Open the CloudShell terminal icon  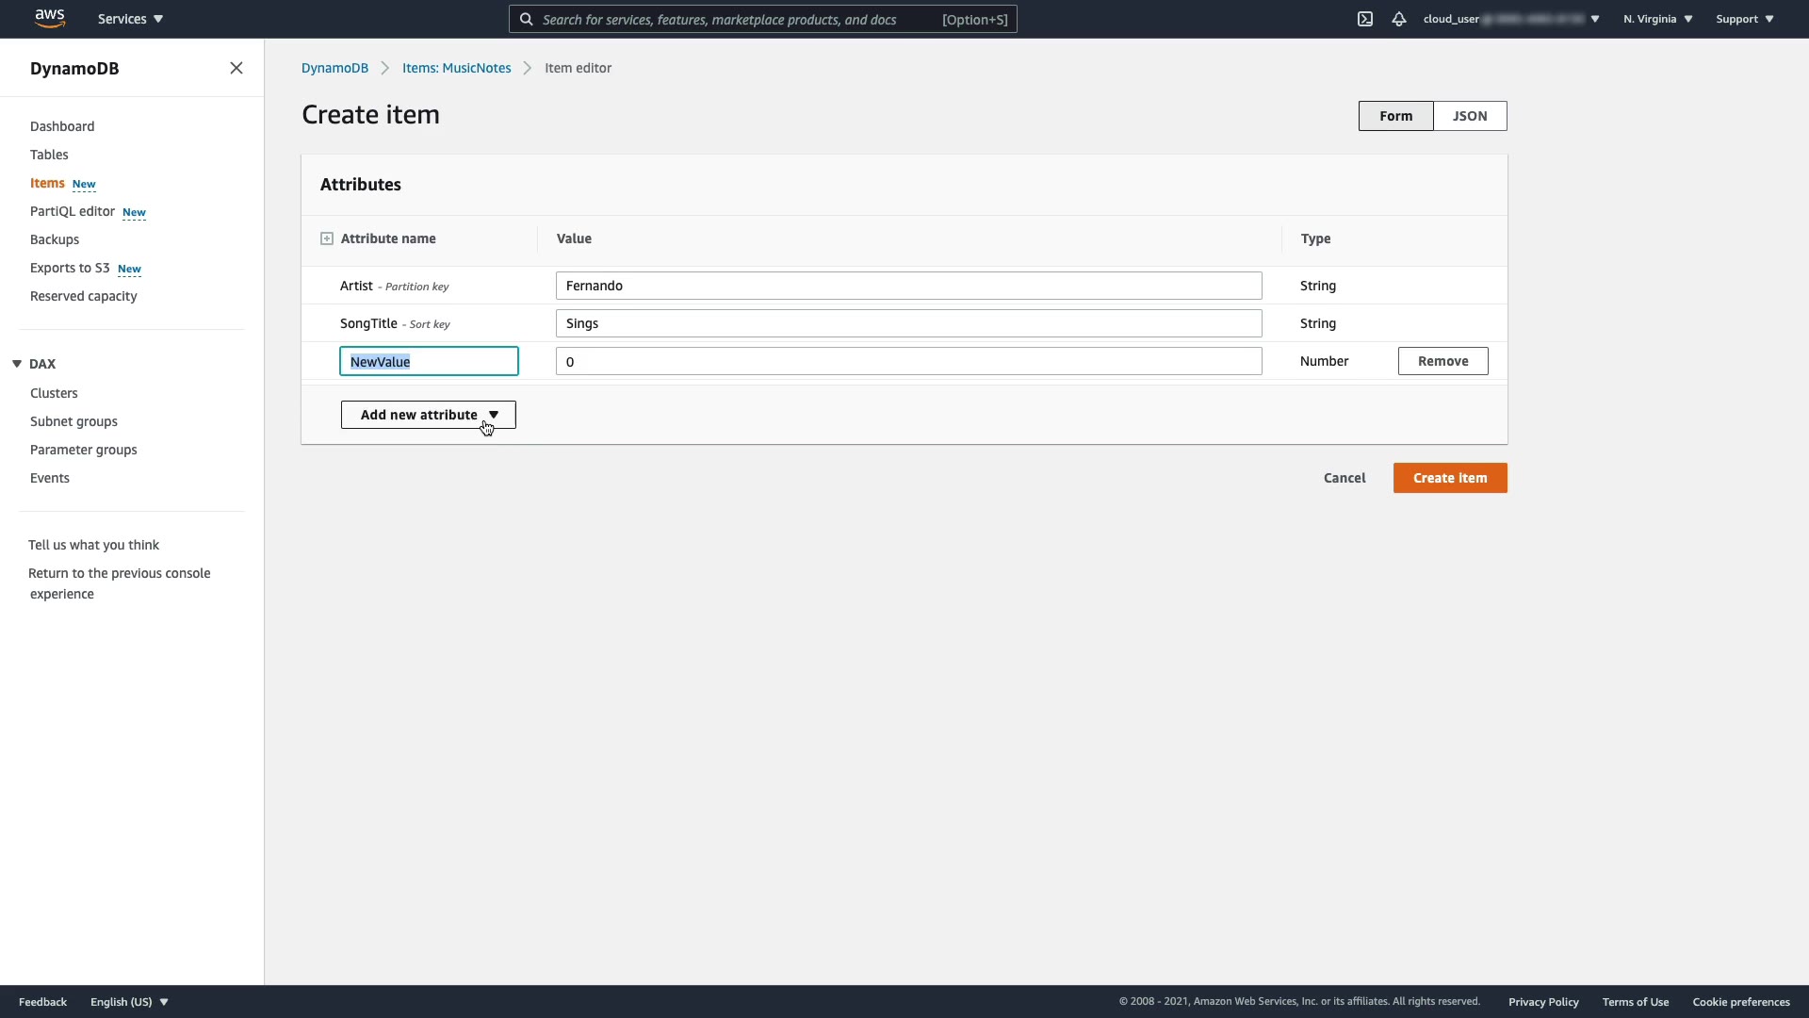click(1364, 19)
